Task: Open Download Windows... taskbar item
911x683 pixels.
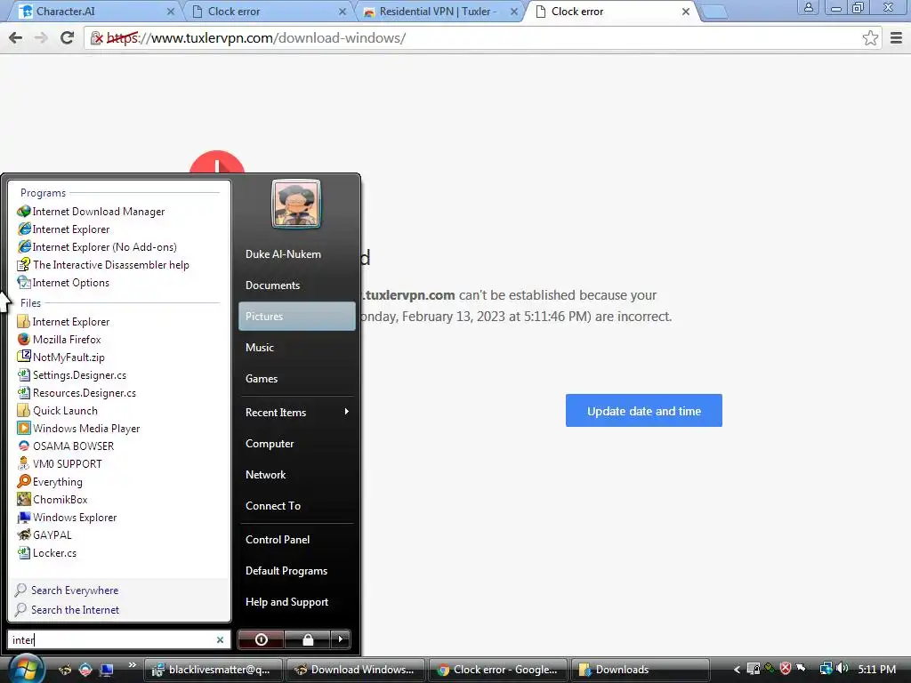Action: pyautogui.click(x=354, y=670)
